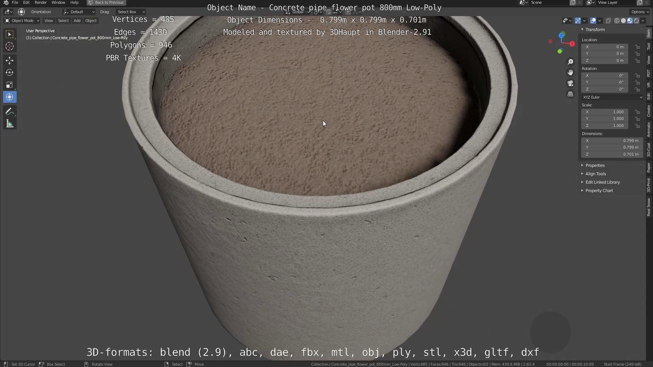Click the Dimensions Z 0.701 m field

pyautogui.click(x=612, y=154)
